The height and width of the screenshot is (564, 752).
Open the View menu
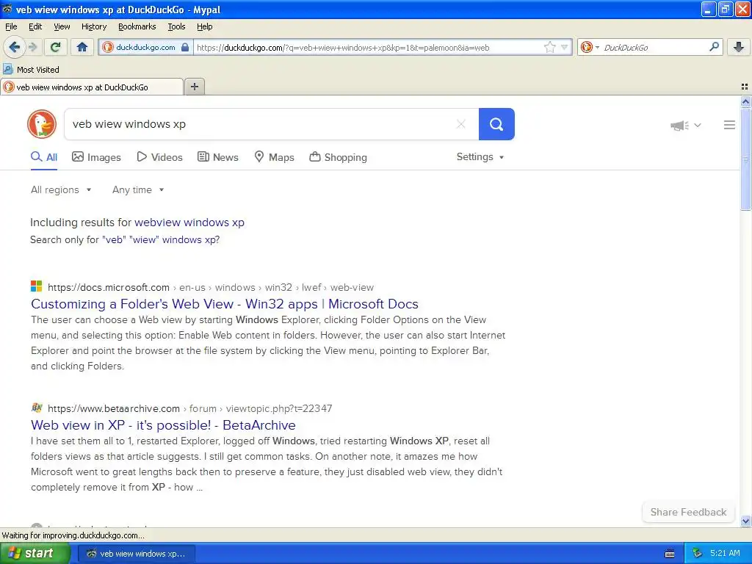[62, 26]
